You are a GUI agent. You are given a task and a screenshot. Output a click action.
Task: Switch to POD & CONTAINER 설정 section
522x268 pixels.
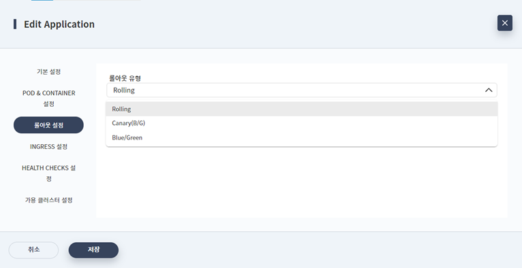tap(48, 99)
